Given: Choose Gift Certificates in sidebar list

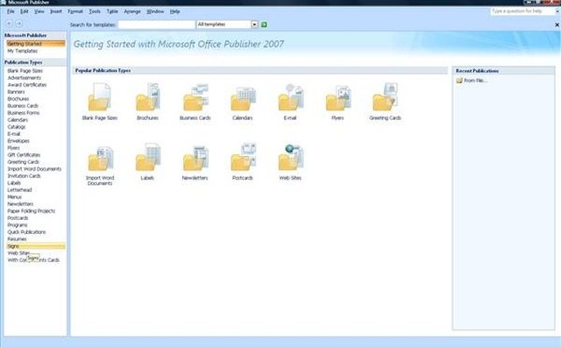Looking at the screenshot, I should (x=24, y=155).
